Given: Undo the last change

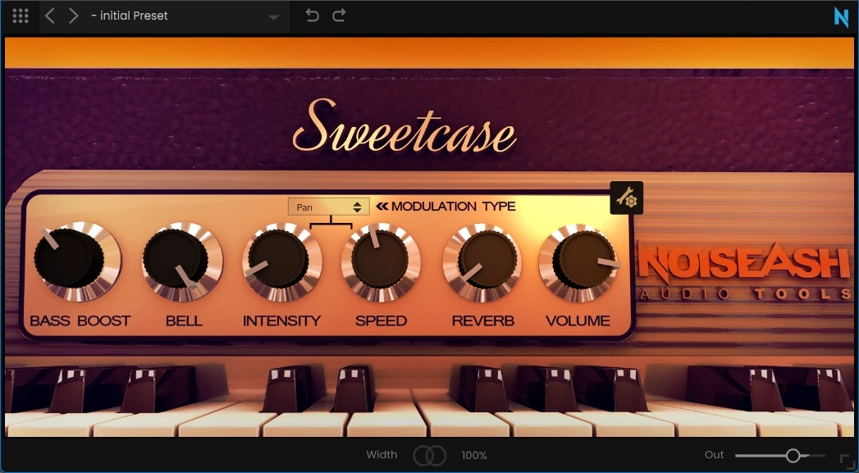Looking at the screenshot, I should point(313,16).
